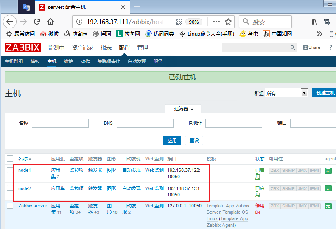Open 优词词典 bookmark
The width and height of the screenshot is (336, 229).
click(x=160, y=34)
